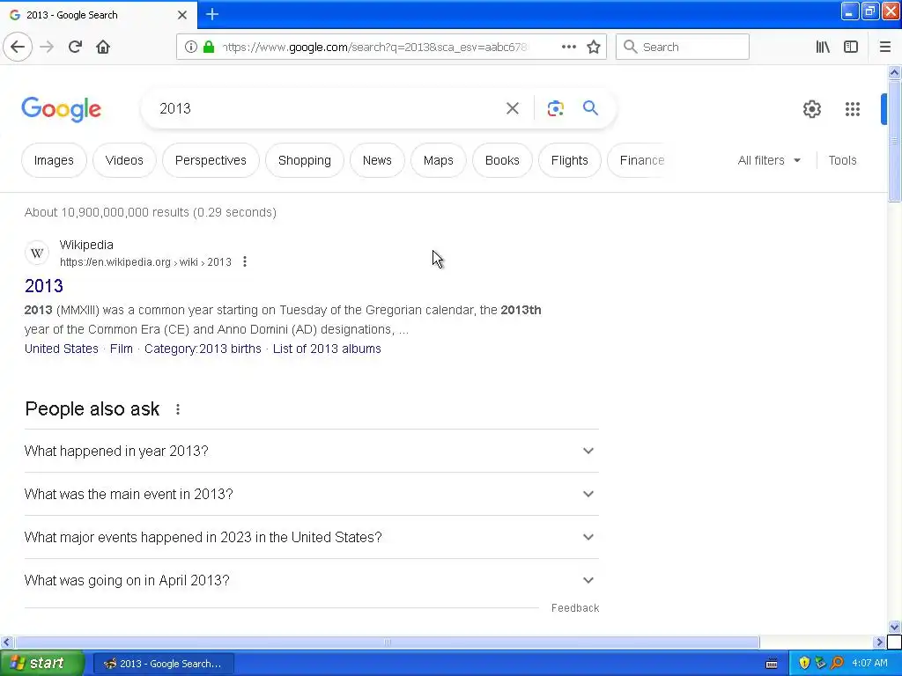The height and width of the screenshot is (676, 902).
Task: Select the 2013 - Google Search taskbar item
Action: click(x=163, y=664)
